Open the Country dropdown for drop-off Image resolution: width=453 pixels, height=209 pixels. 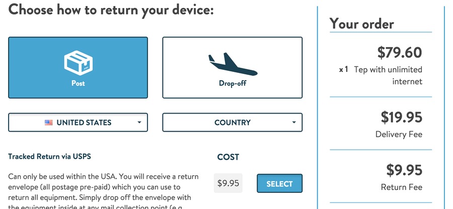[232, 122]
